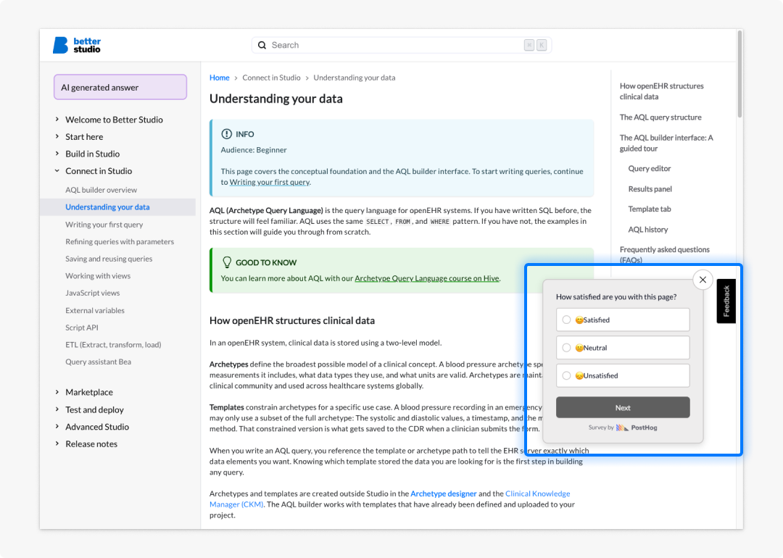This screenshot has width=783, height=558.
Task: Jump to AQL history section
Action: pyautogui.click(x=647, y=230)
